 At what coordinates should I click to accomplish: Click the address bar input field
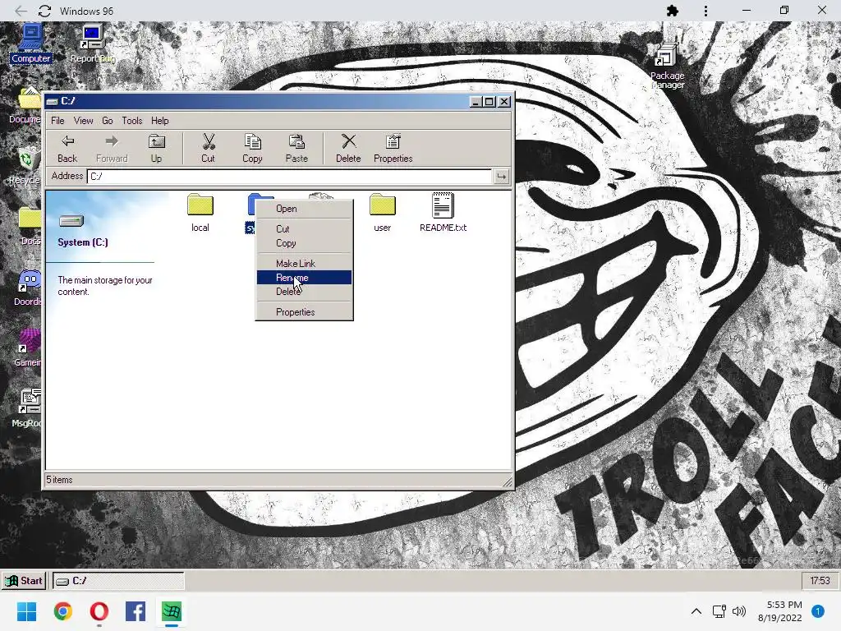coord(290,177)
